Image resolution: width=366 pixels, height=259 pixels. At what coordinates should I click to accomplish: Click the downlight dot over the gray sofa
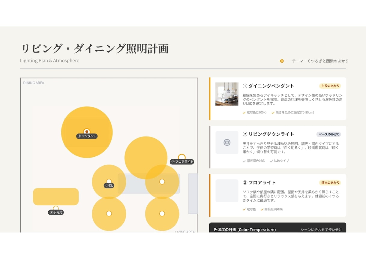[x=162, y=182]
